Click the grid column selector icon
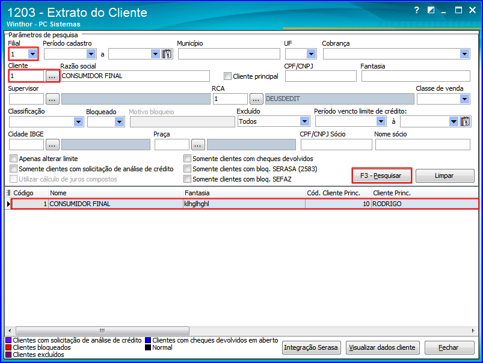 click(x=8, y=193)
